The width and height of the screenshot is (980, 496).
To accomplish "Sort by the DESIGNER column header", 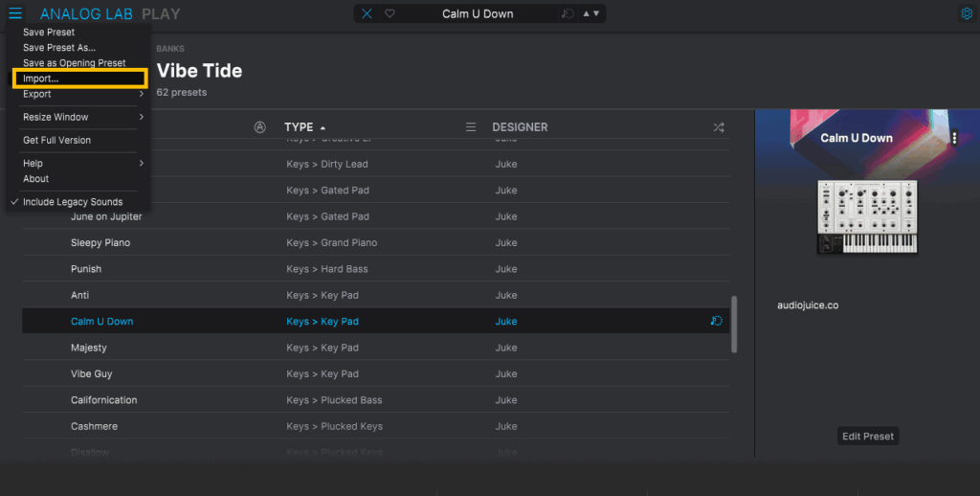I will (520, 127).
